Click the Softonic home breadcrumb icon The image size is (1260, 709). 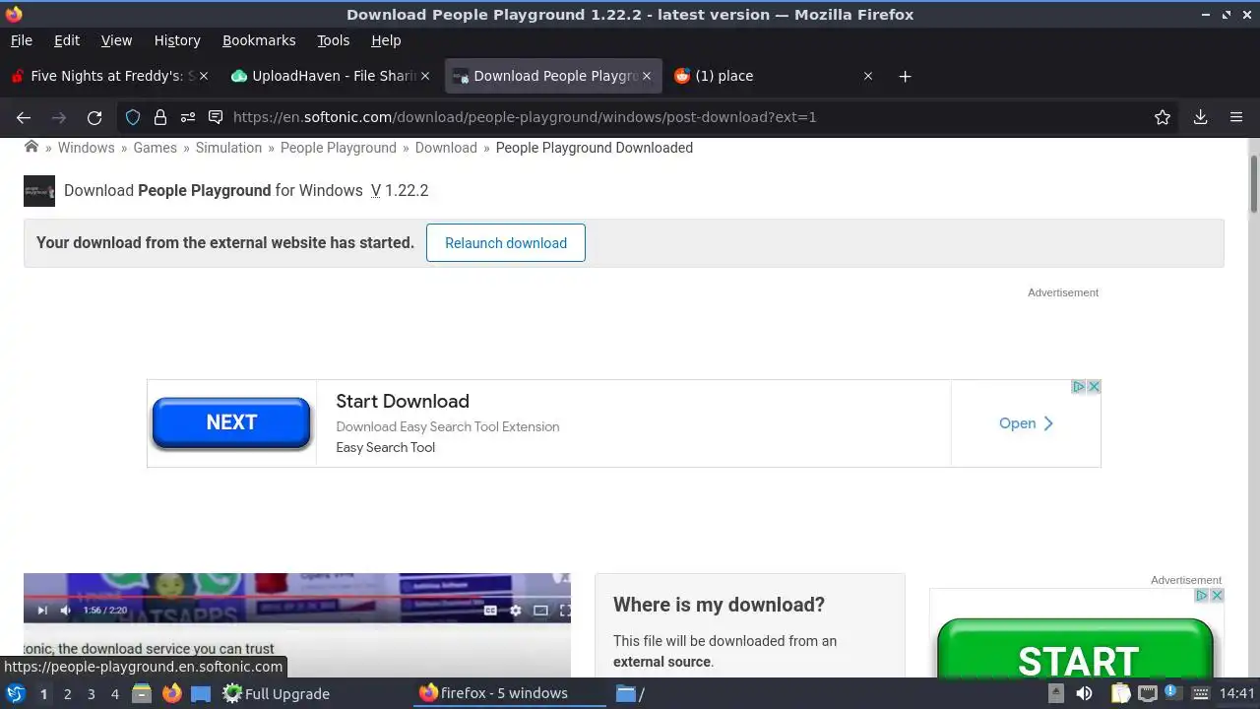tap(31, 147)
